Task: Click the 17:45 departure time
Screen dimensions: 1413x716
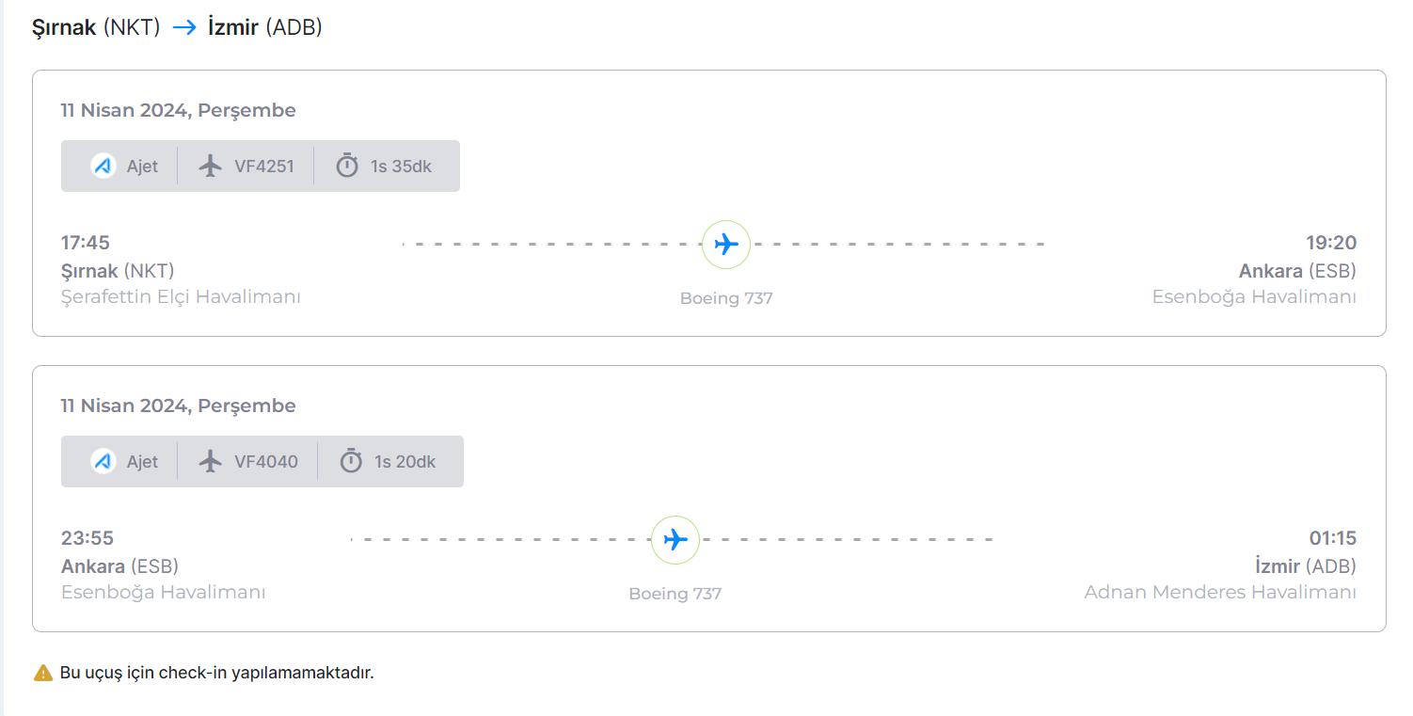Action: tap(86, 243)
